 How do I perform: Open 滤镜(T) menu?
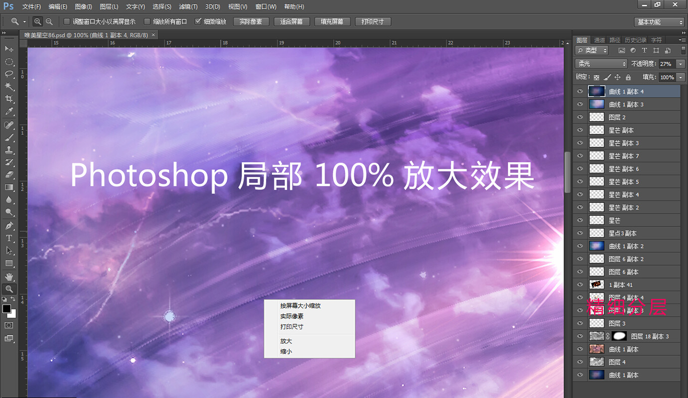pyautogui.click(x=188, y=7)
